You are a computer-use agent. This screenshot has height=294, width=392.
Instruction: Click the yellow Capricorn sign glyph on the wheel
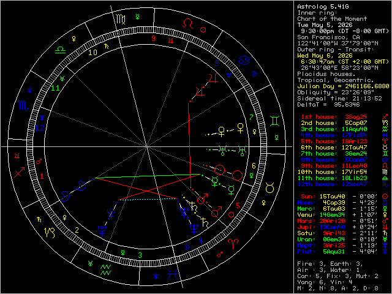50,233
